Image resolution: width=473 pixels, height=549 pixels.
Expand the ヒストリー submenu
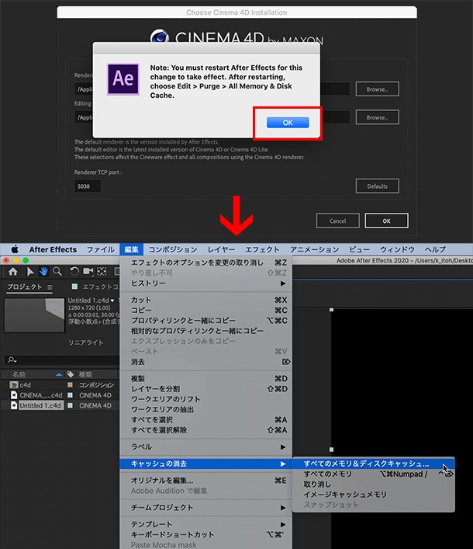(283, 283)
